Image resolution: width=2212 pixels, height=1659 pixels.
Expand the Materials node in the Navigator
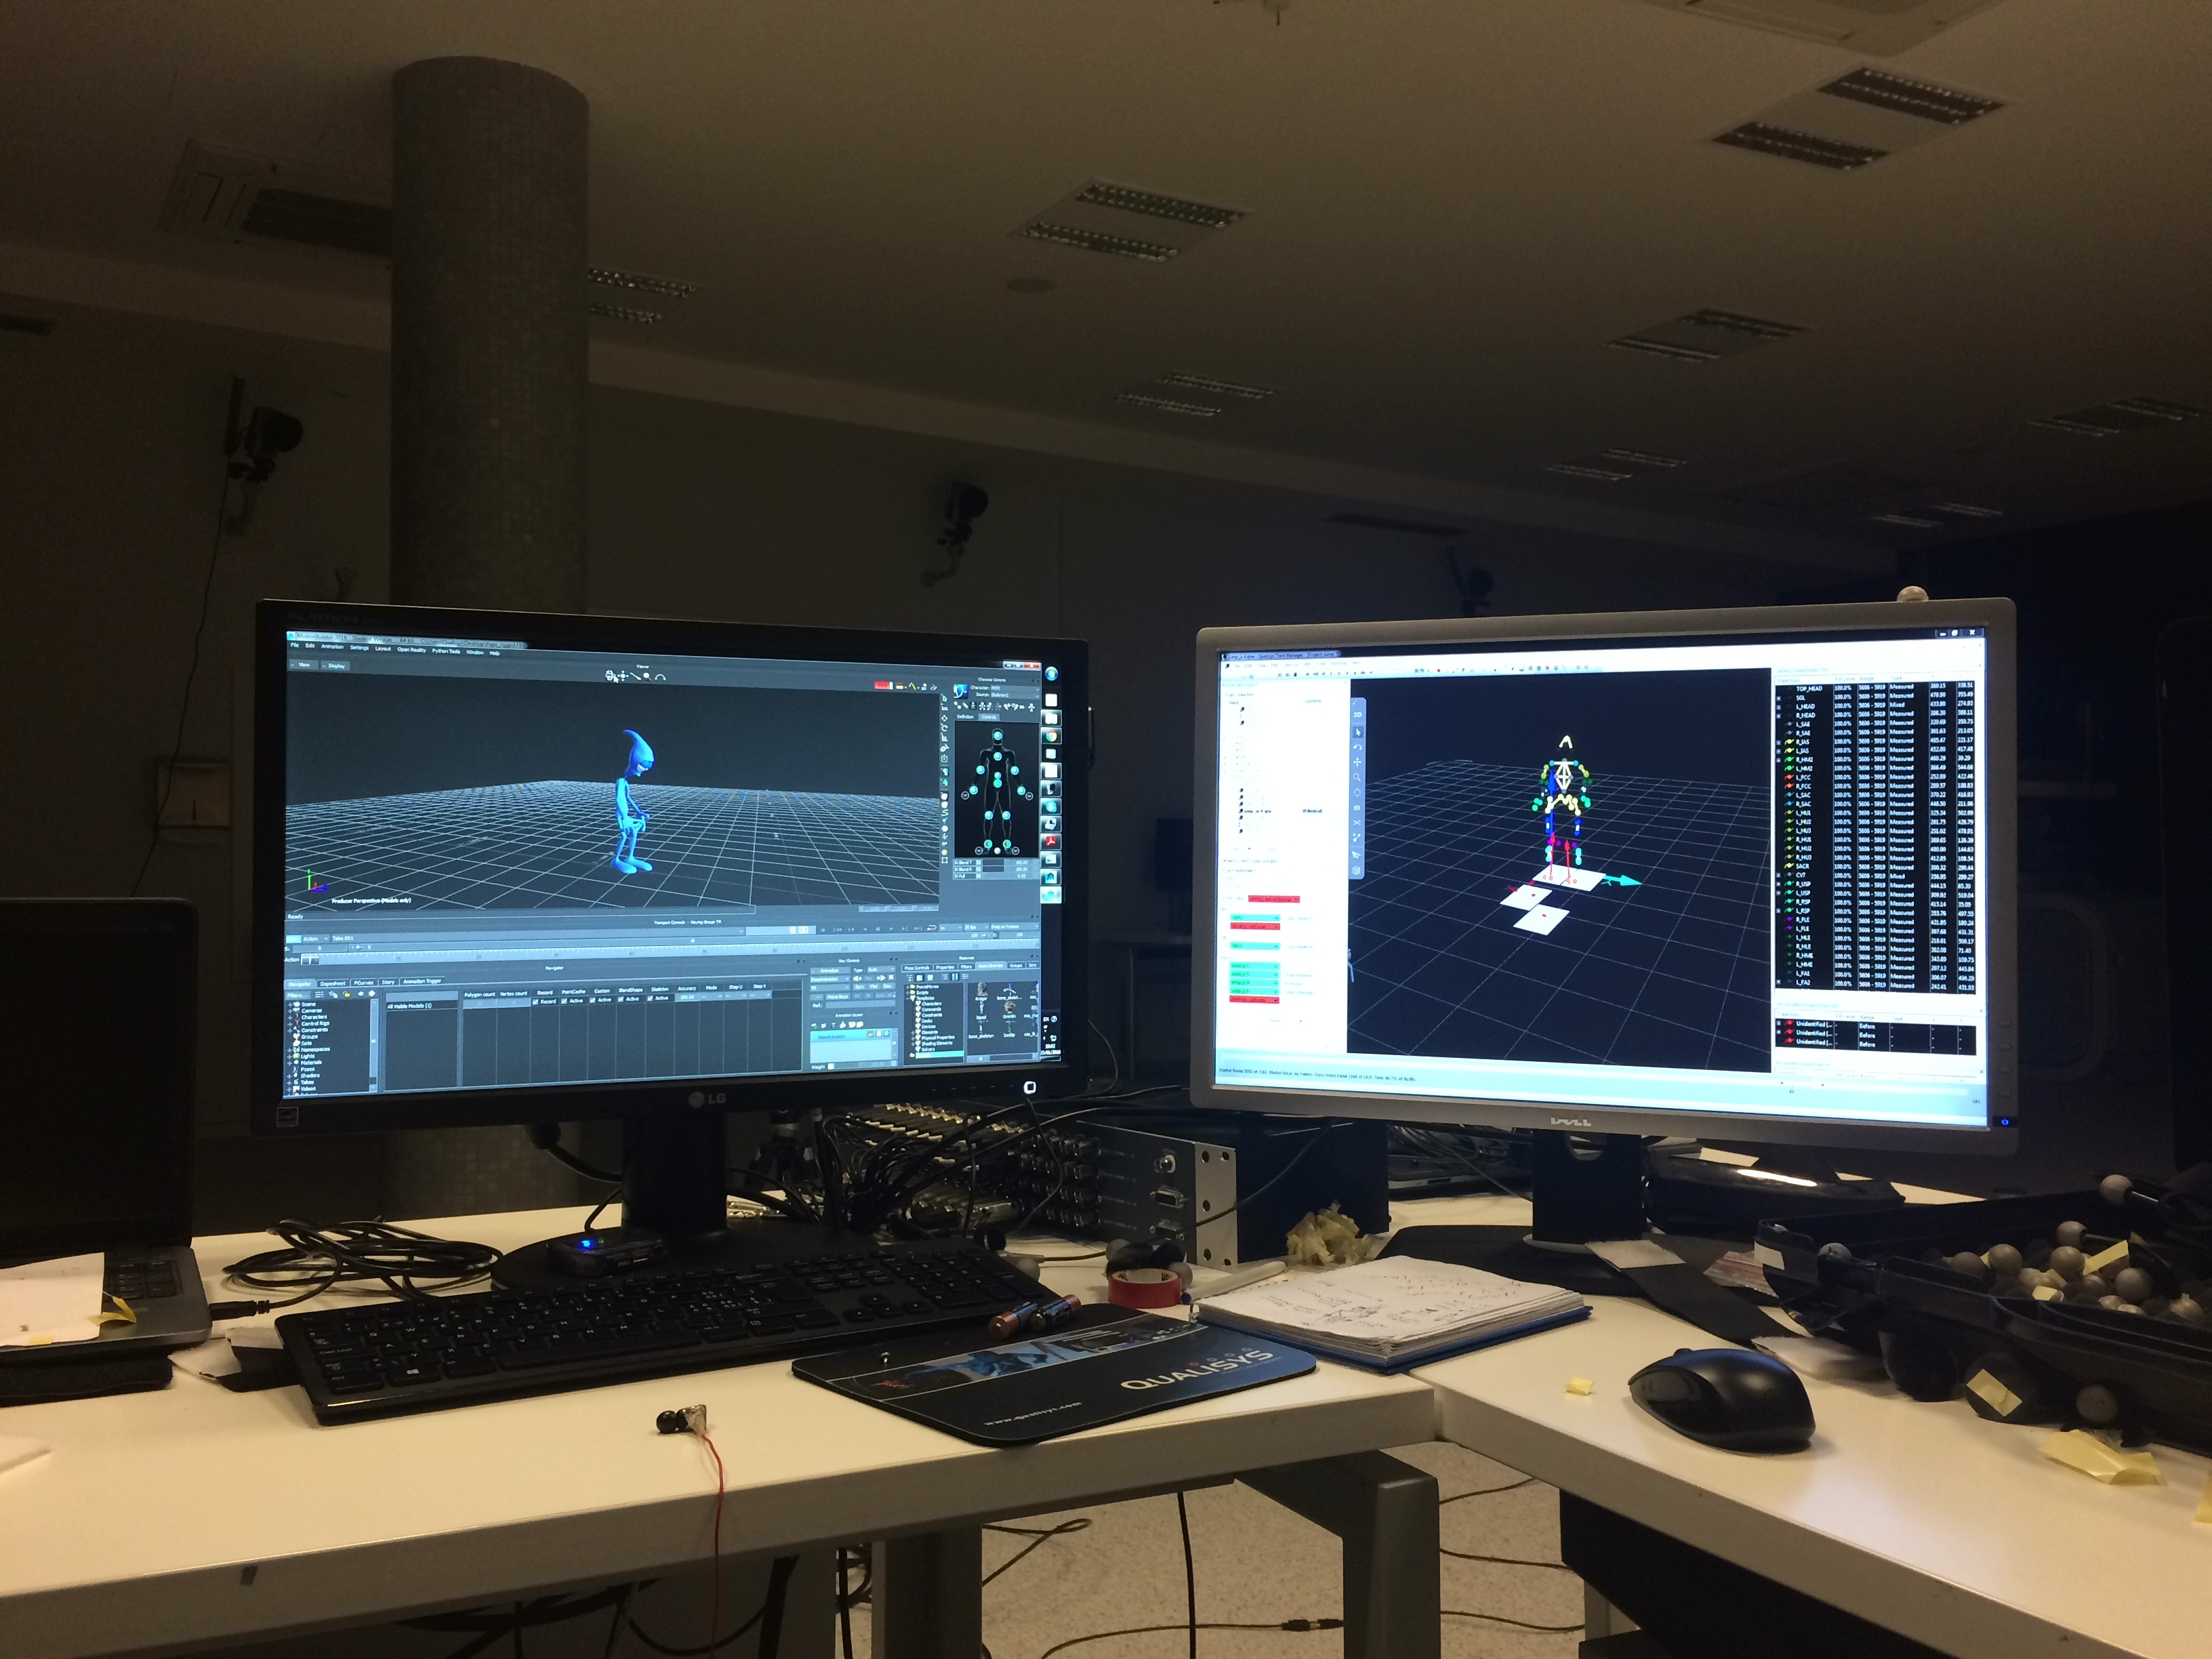tap(289, 1063)
